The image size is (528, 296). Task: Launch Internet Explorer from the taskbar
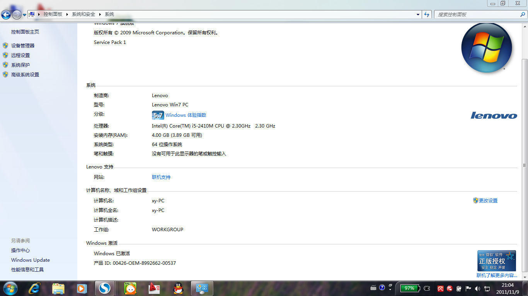[35, 288]
